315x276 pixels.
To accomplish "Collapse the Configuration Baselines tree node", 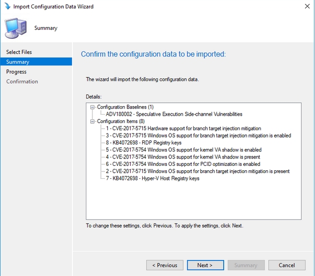I will [92, 107].
